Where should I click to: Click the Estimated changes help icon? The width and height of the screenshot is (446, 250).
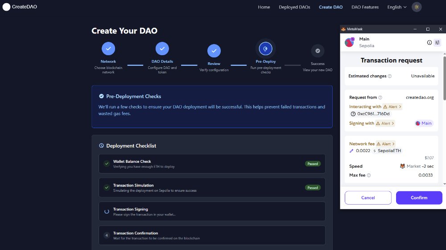(x=390, y=76)
